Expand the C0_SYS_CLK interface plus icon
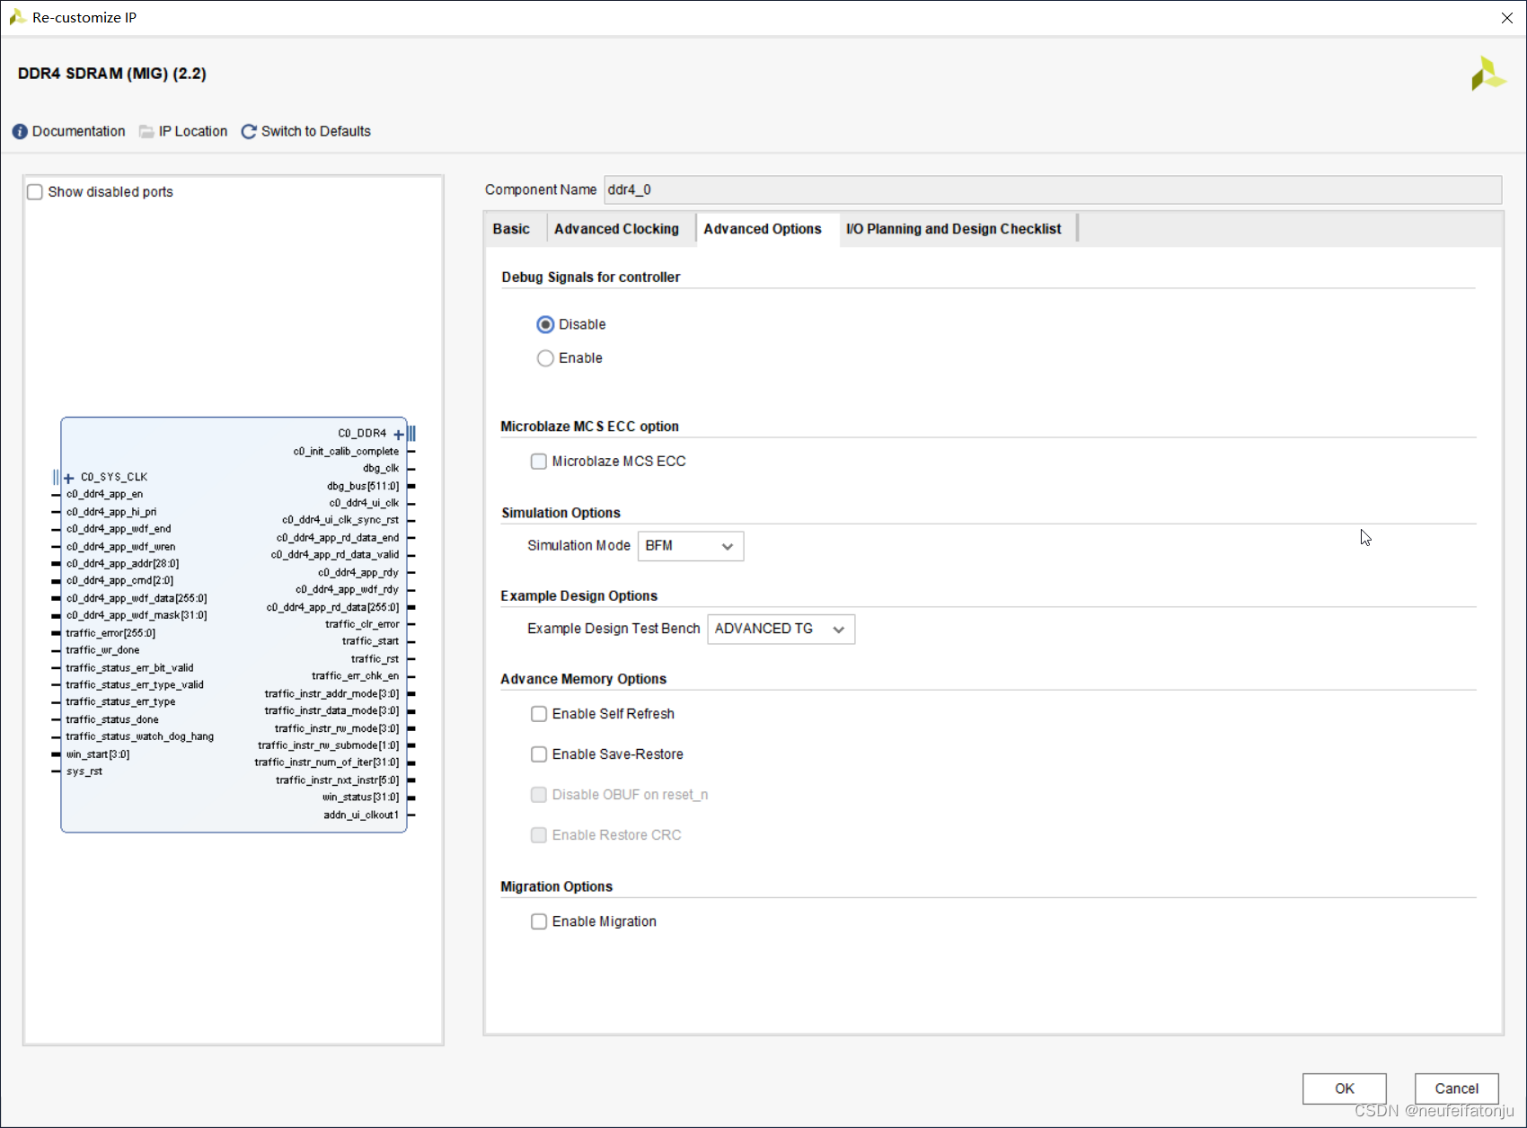Screen dimensions: 1527x1128 coord(69,479)
